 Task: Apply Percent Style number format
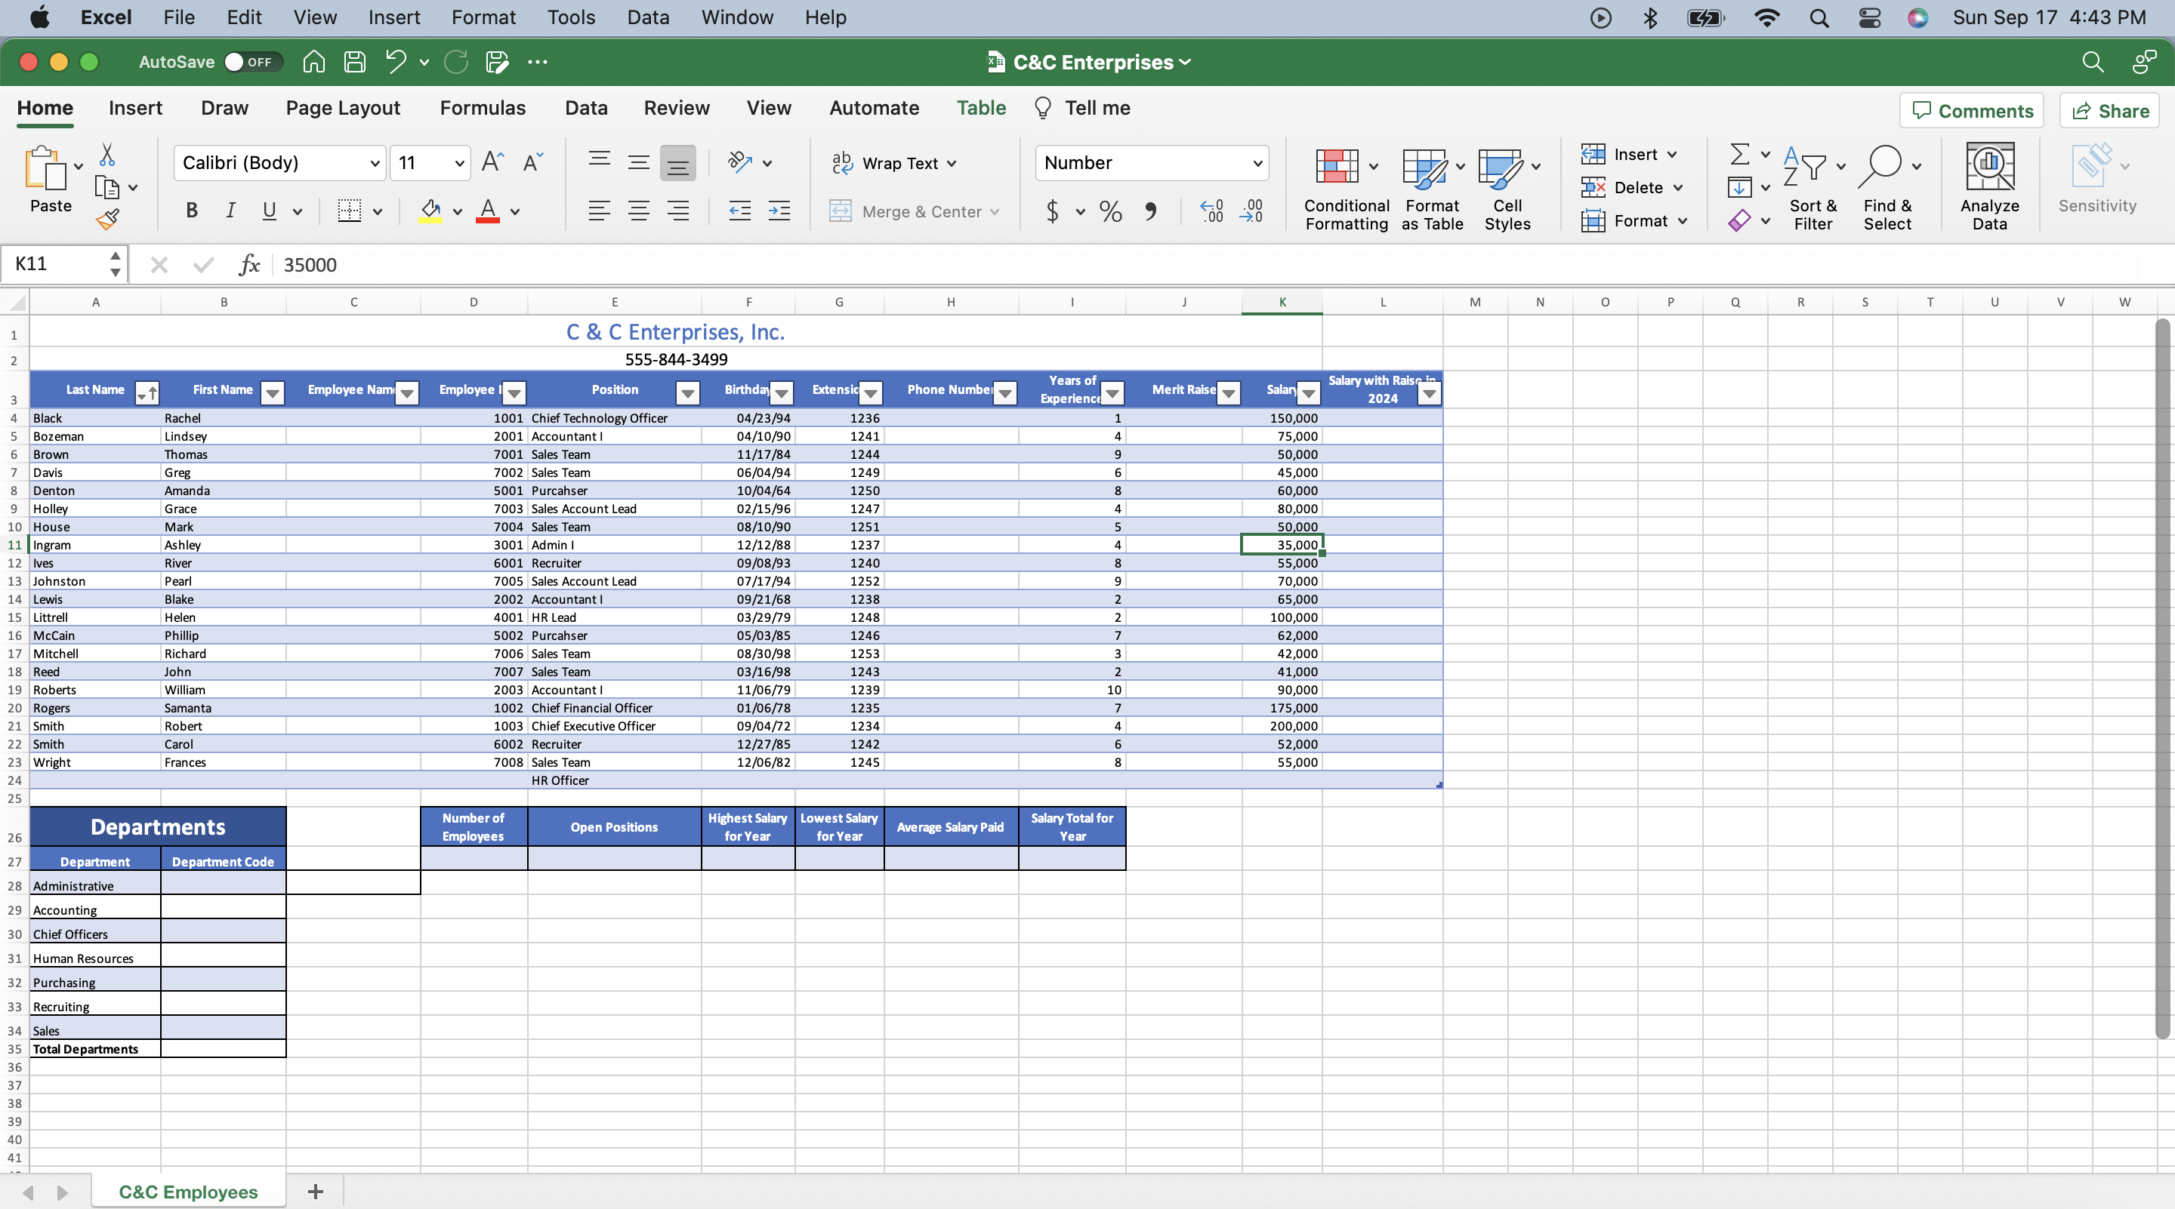(1110, 211)
